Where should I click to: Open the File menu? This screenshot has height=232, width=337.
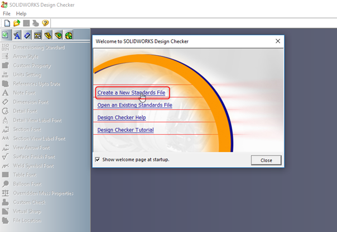click(7, 13)
